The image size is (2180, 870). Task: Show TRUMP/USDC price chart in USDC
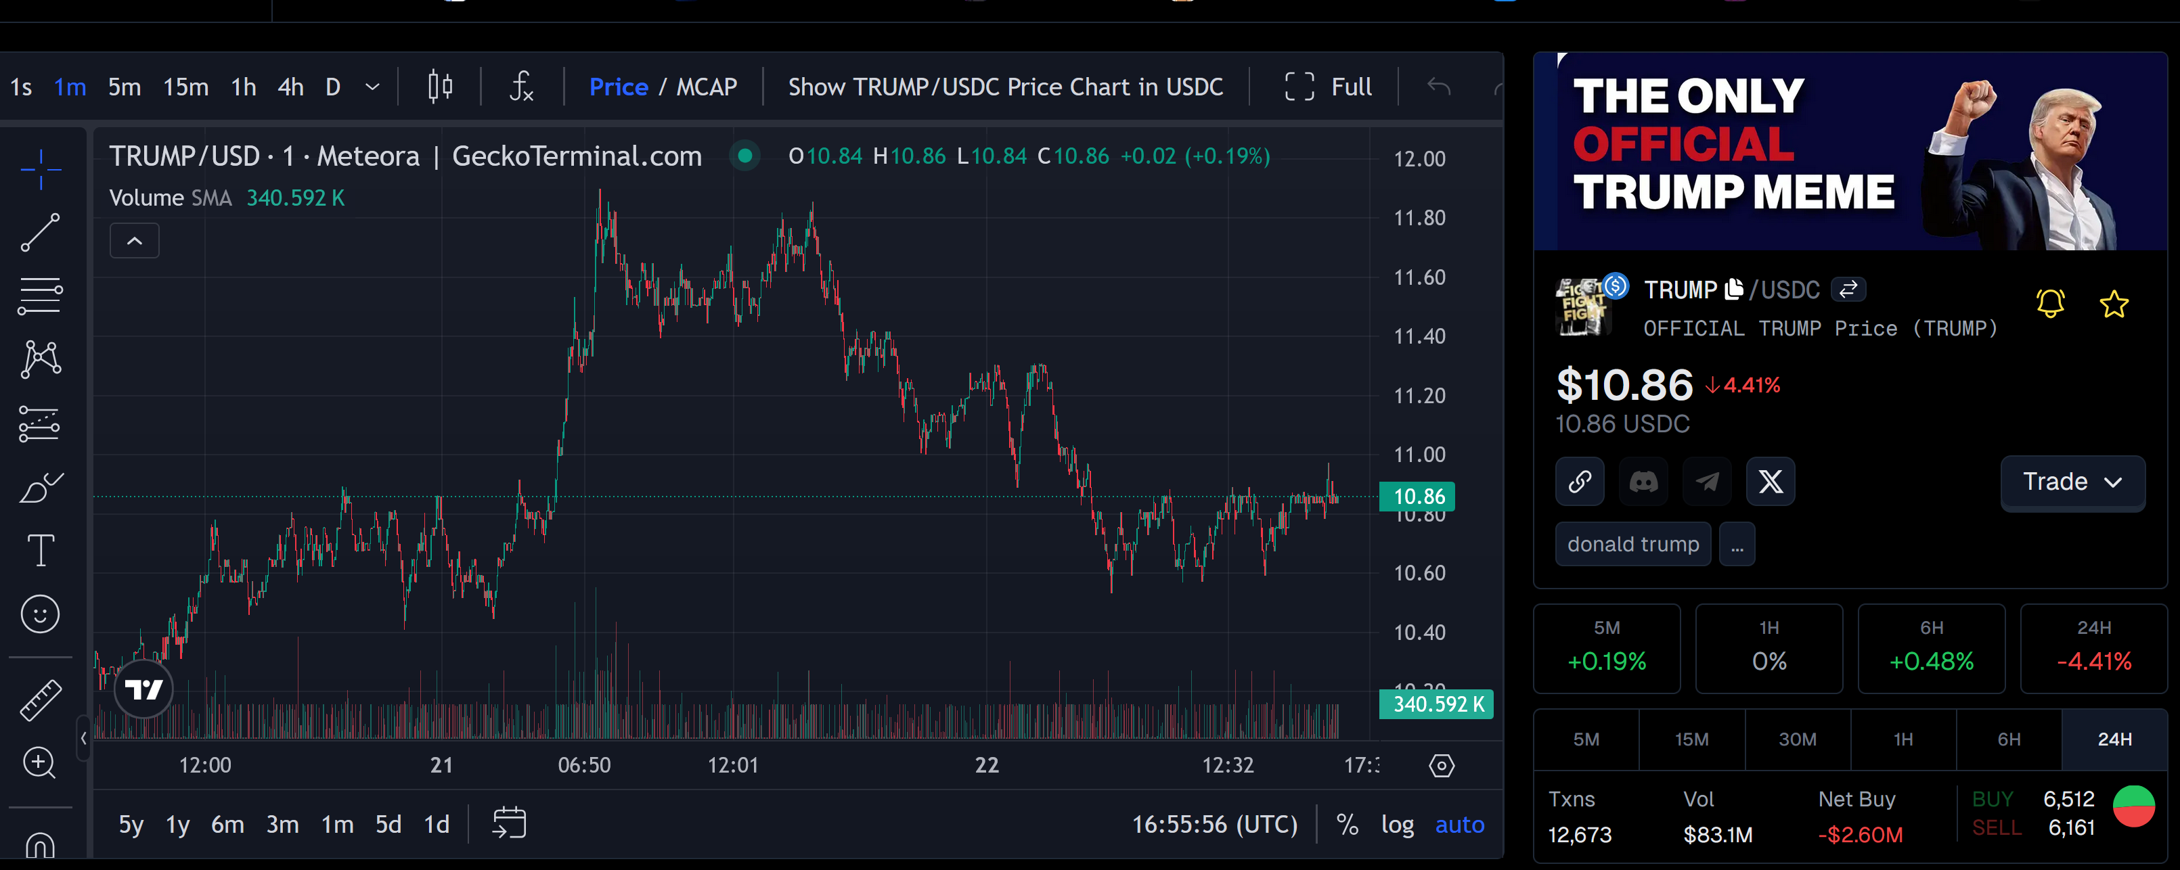[x=1005, y=87]
